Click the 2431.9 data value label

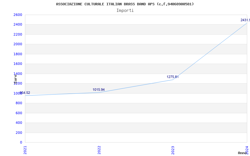[245, 20]
